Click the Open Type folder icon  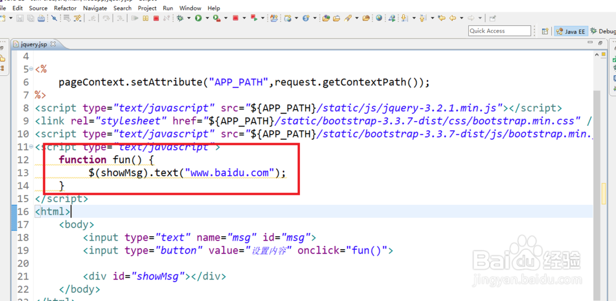pyautogui.click(x=326, y=18)
